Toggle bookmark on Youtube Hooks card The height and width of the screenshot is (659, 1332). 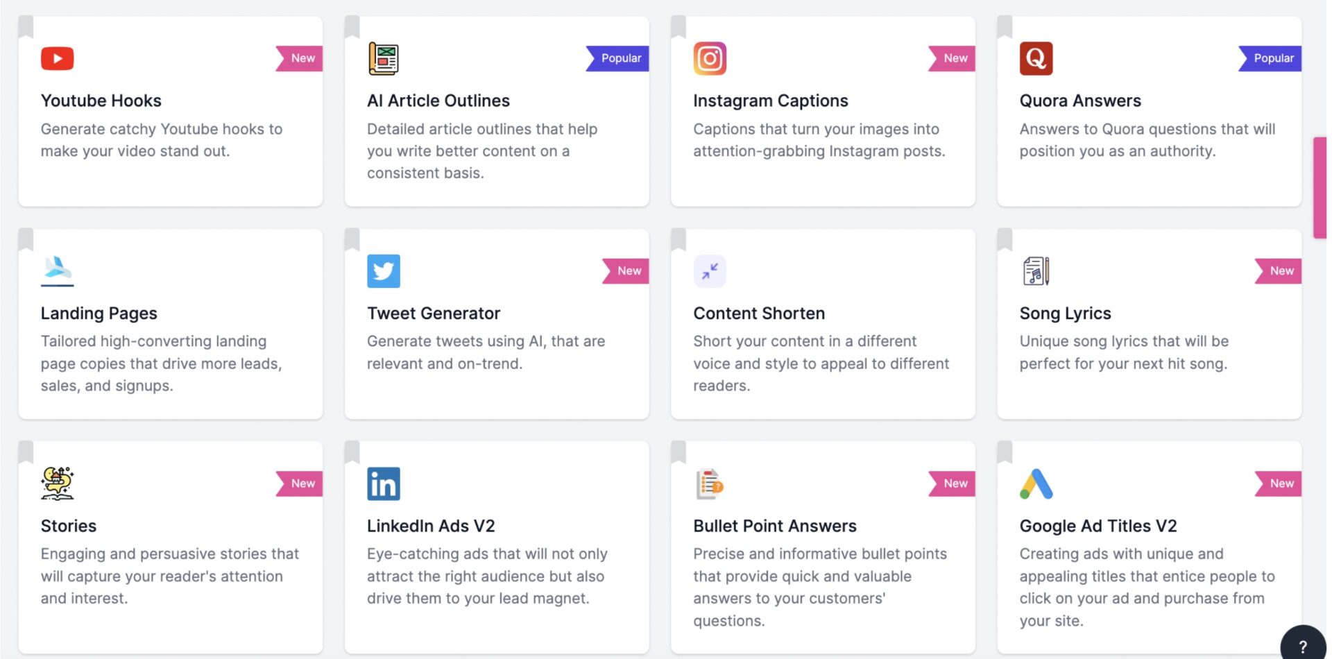coord(26,26)
